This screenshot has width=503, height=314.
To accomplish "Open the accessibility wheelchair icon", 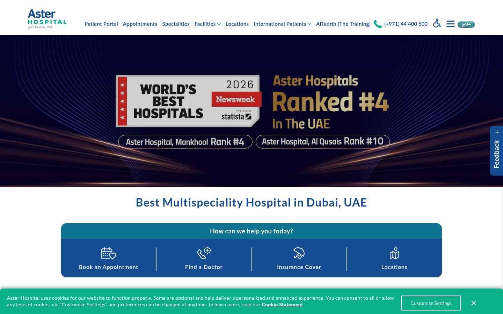I will [437, 23].
